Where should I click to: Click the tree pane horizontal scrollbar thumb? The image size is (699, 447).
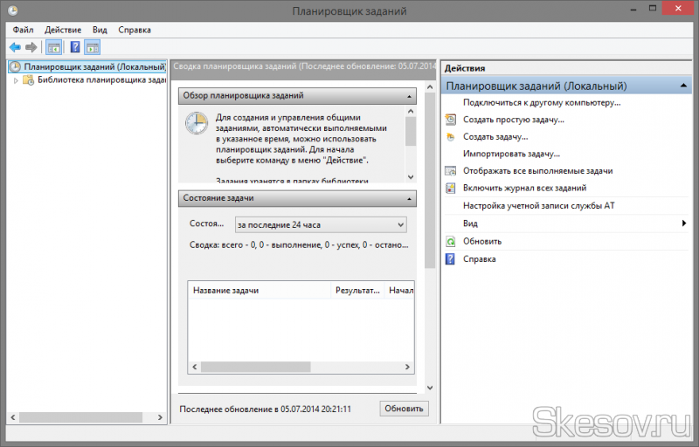[x=80, y=417]
